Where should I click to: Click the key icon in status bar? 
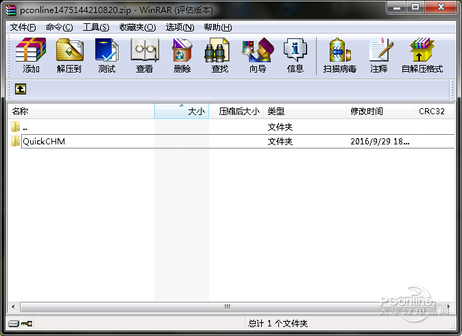pyautogui.click(x=27, y=324)
